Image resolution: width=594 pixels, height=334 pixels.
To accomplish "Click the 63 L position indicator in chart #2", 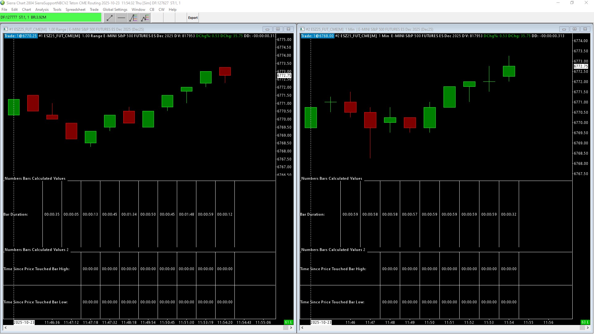I will click(585, 322).
